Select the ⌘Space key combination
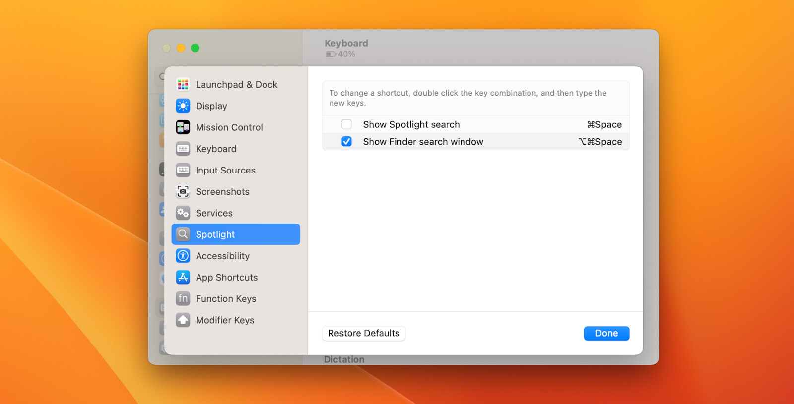The height and width of the screenshot is (404, 794). 604,125
